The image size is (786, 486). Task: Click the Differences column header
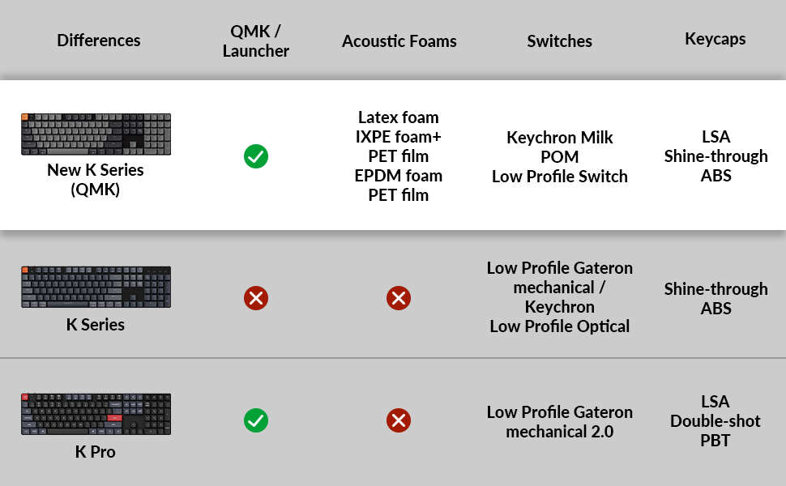coord(99,40)
